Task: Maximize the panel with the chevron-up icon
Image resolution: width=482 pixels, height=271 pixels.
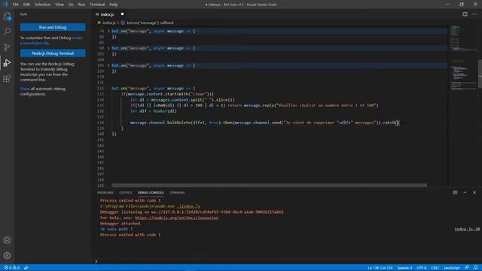Action: (x=465, y=193)
